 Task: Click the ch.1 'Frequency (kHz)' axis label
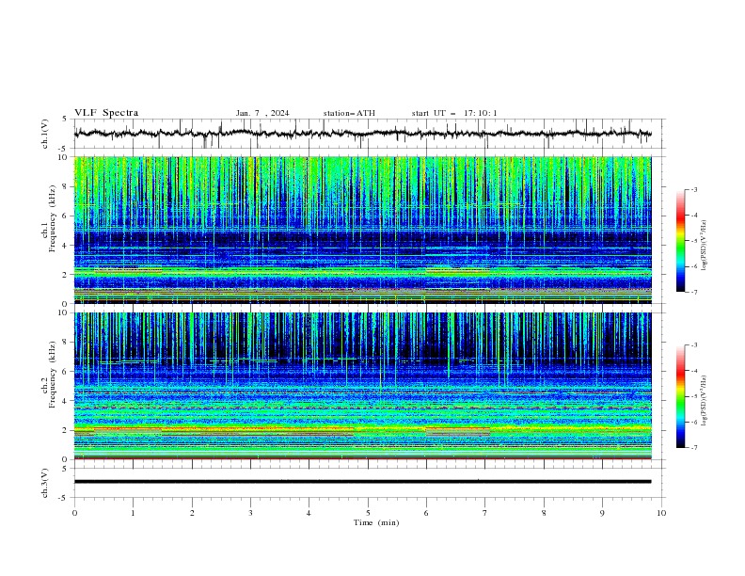pos(53,218)
